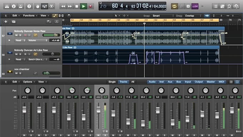Open Verse Raw automation mode Read dropdown
Screen dimensions: 243x137
[20, 40]
